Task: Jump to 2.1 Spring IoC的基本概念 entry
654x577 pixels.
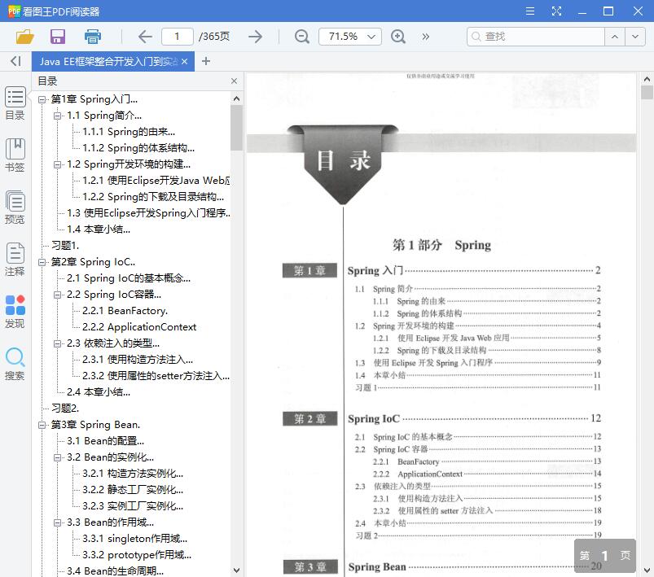Action: coord(129,278)
